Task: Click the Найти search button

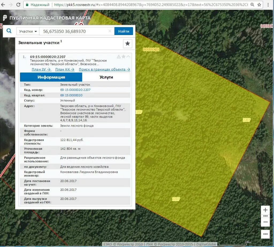Action: 124,31
